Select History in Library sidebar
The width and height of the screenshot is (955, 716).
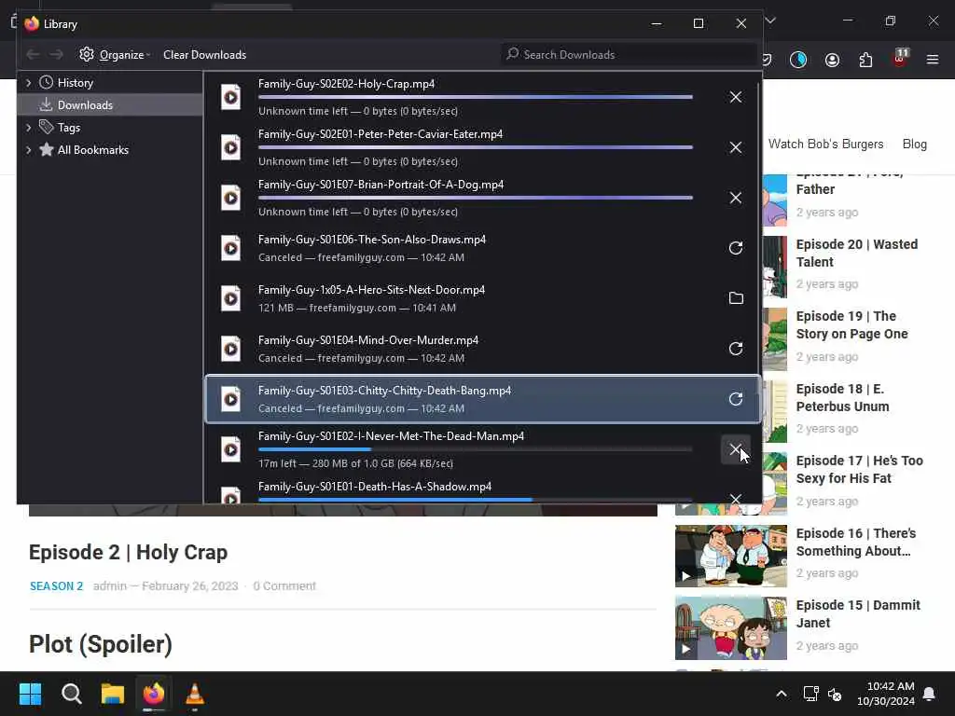75,83
